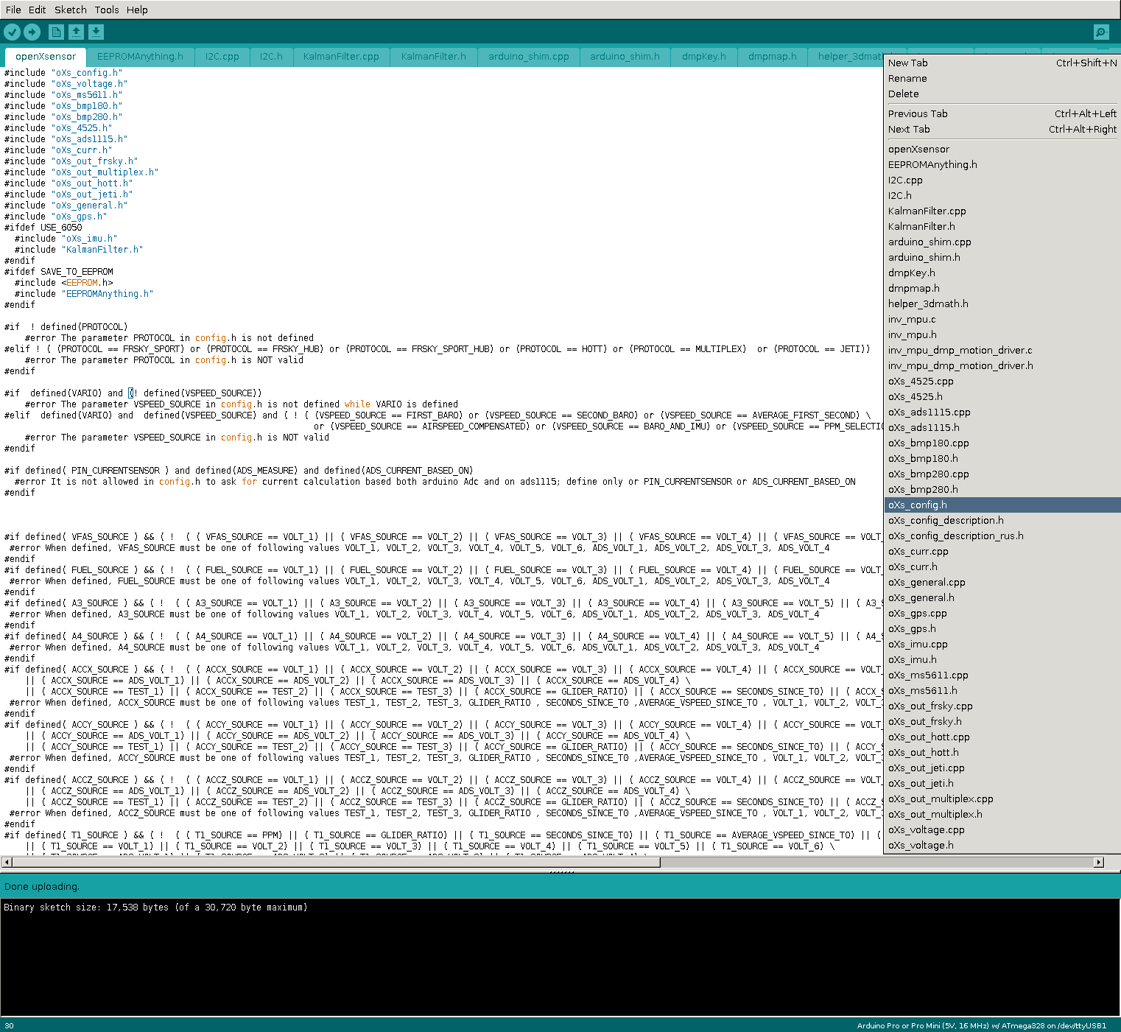
Task: Pick oXs_voltage.cpp in the tab list
Action: click(926, 830)
